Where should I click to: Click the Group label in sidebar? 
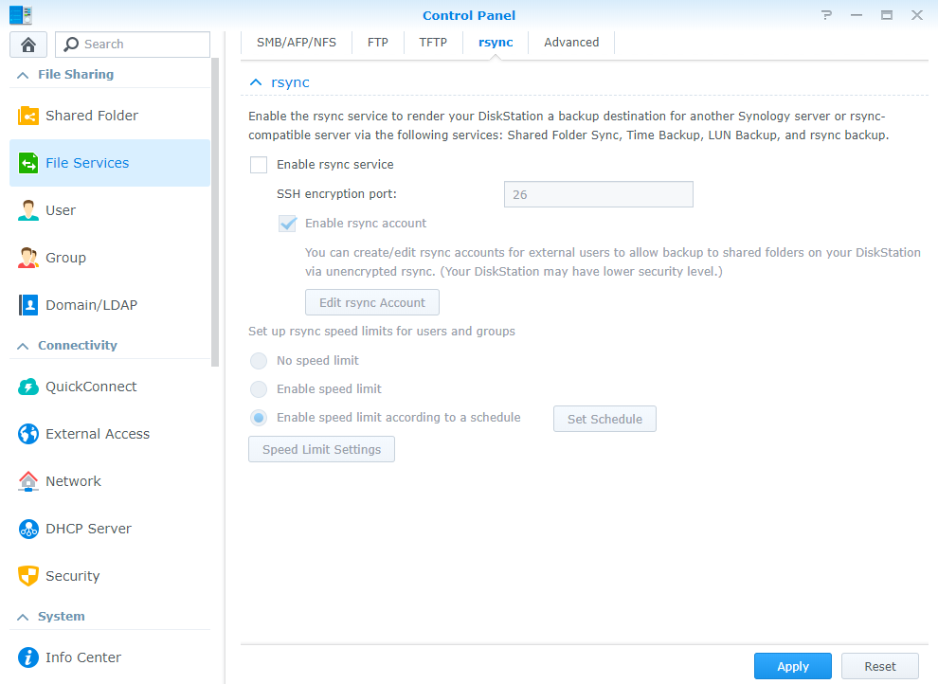tap(65, 258)
